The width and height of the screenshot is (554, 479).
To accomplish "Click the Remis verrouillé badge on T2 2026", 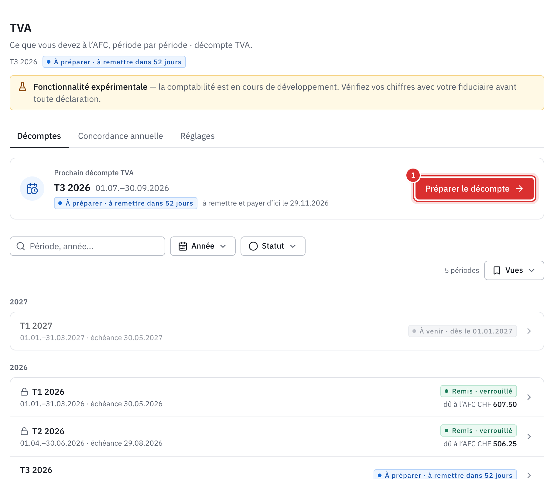I will (479, 430).
